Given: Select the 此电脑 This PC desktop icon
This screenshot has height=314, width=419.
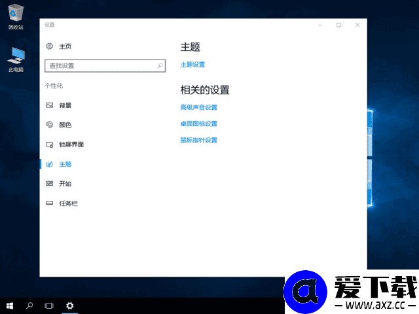Looking at the screenshot, I should [16, 60].
